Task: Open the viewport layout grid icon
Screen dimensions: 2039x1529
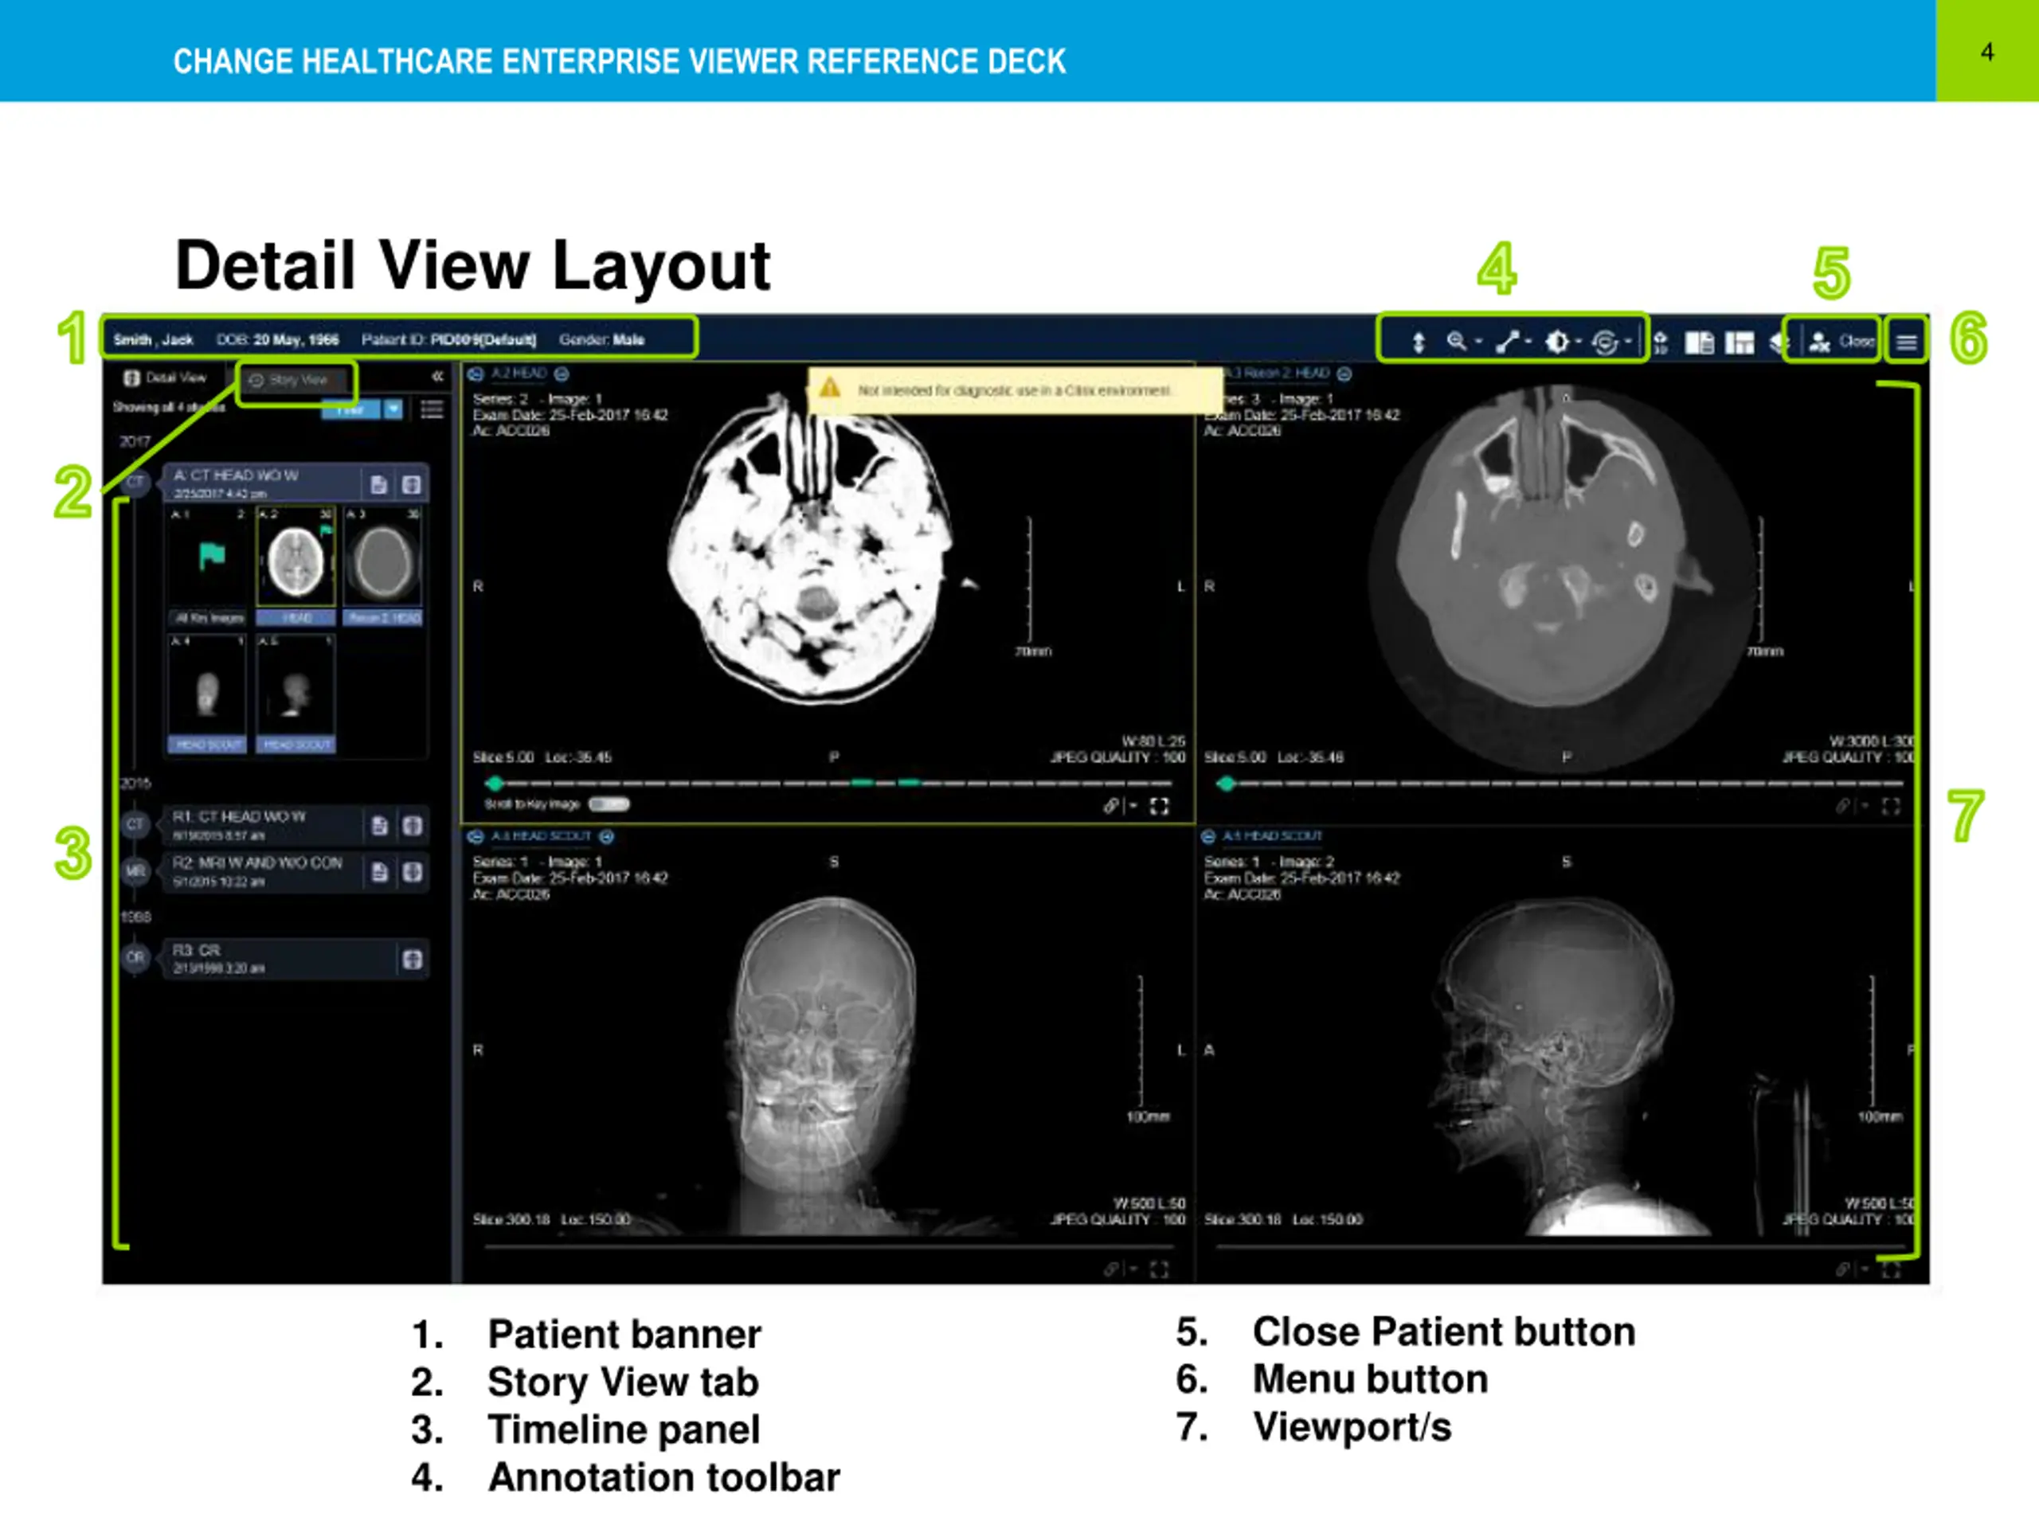Action: (1740, 343)
